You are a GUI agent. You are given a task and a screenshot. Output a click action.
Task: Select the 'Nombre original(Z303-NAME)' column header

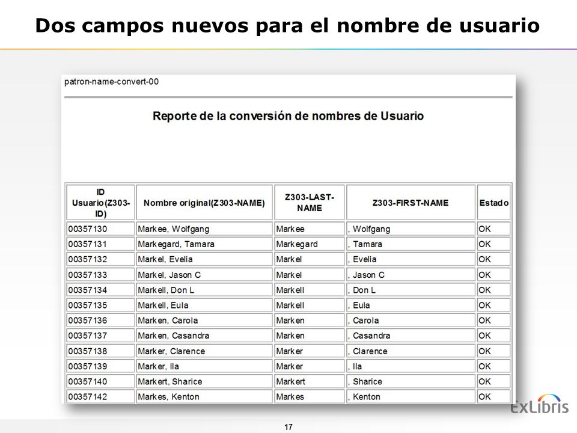204,203
